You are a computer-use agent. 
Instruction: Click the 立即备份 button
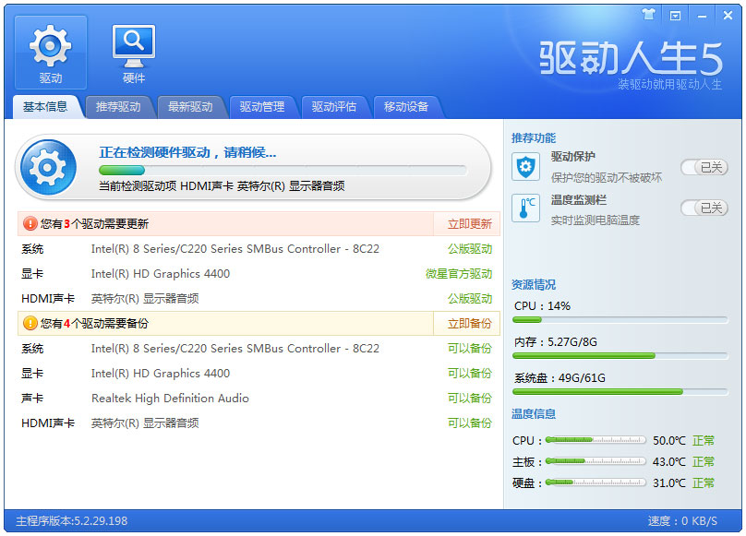[469, 324]
